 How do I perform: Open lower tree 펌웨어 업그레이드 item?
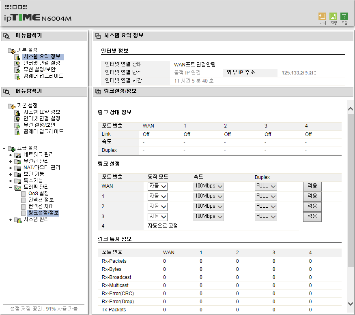tap(43, 131)
